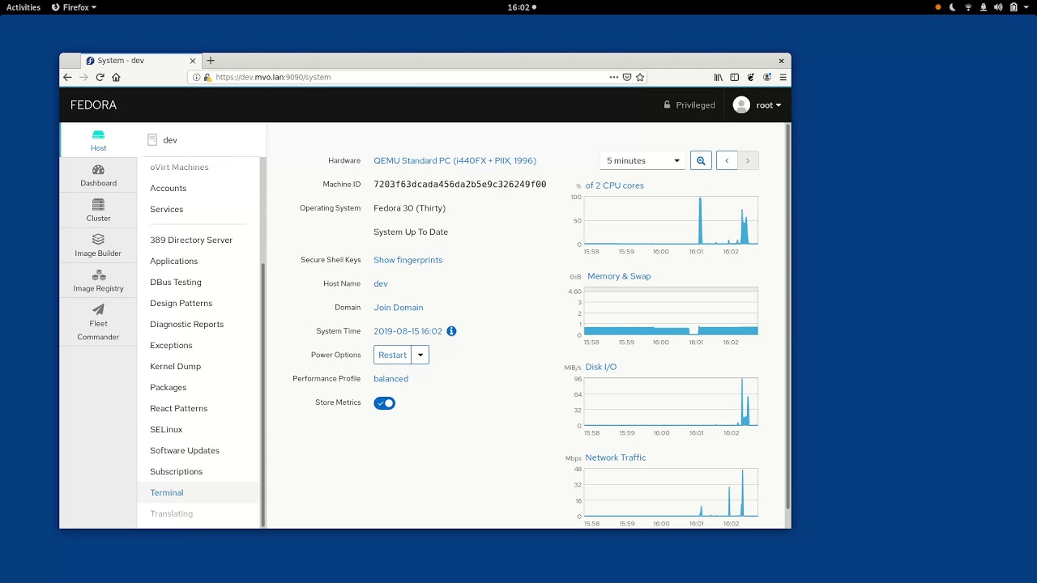1037x583 pixels.
Task: Click the System Time info icon
Action: tap(451, 331)
